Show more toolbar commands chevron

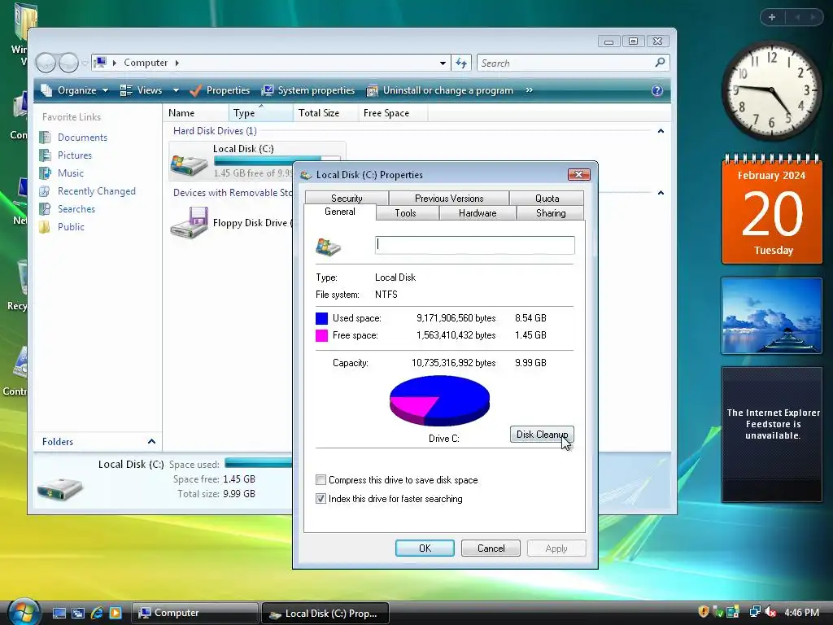point(529,90)
